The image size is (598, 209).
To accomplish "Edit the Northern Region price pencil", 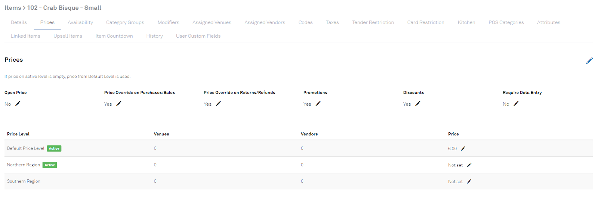I will [x=469, y=165].
